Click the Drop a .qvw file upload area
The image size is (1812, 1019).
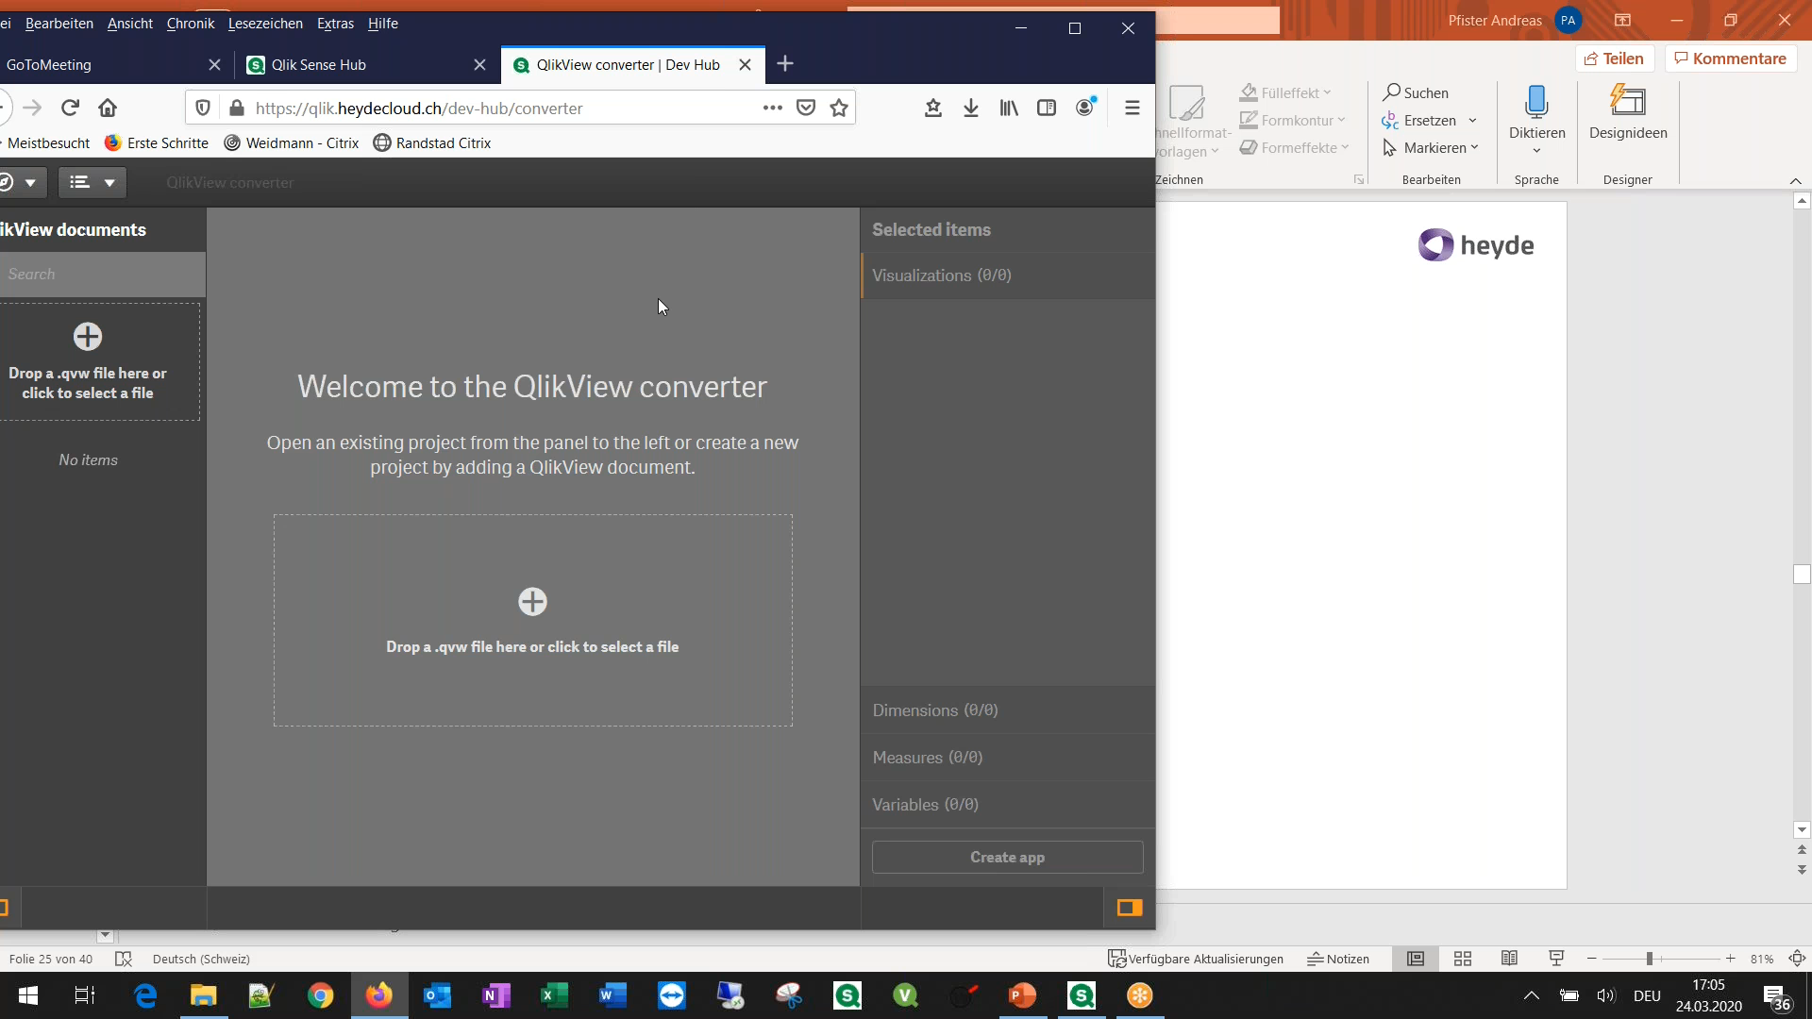(x=531, y=618)
